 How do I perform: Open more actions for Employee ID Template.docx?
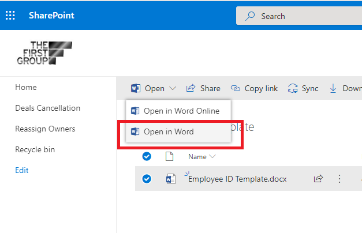(x=339, y=179)
